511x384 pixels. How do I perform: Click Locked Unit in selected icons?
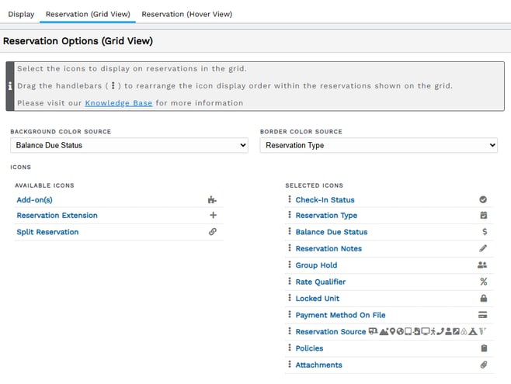click(x=318, y=299)
